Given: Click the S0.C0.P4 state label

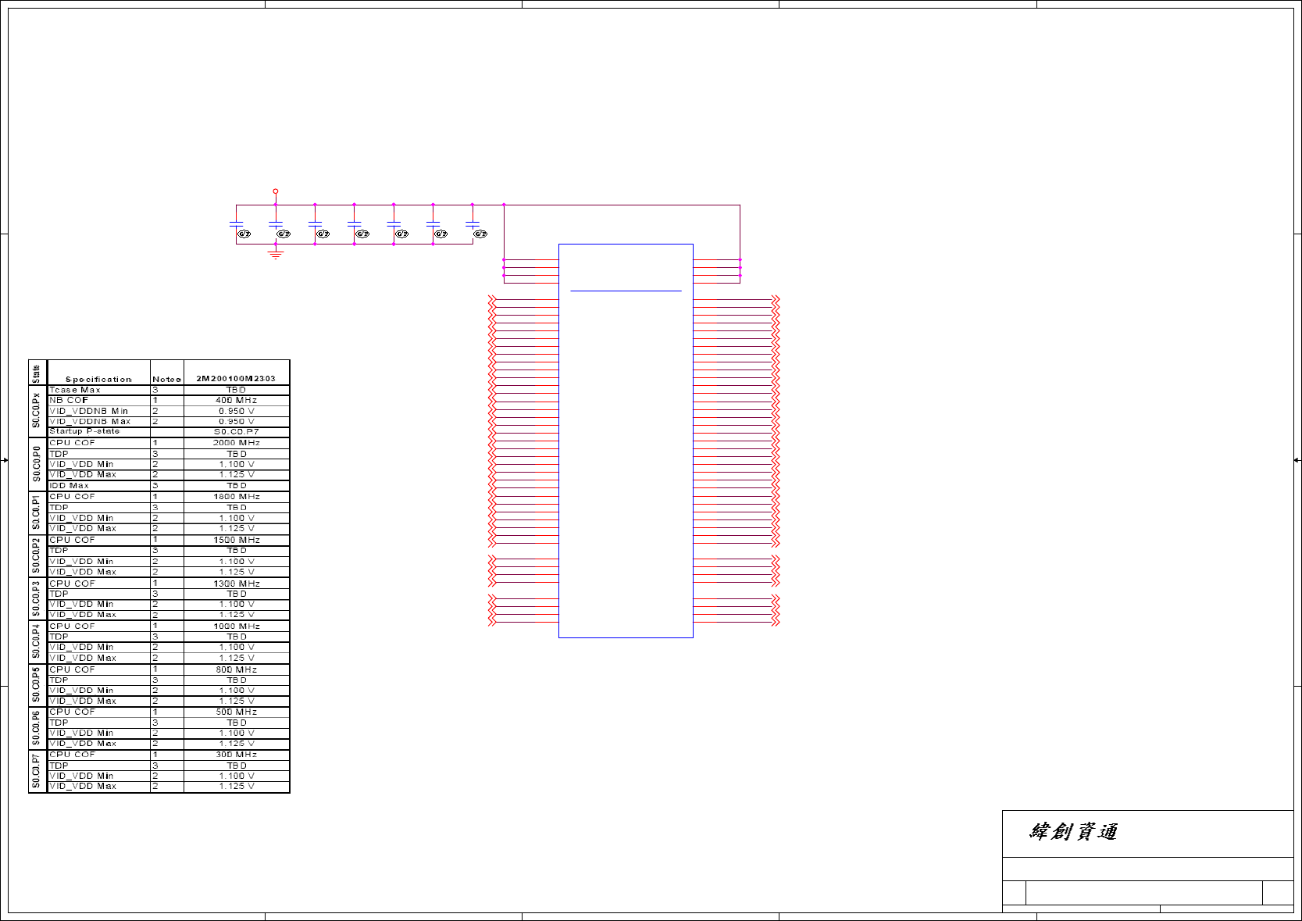Looking at the screenshot, I should pos(37,642).
